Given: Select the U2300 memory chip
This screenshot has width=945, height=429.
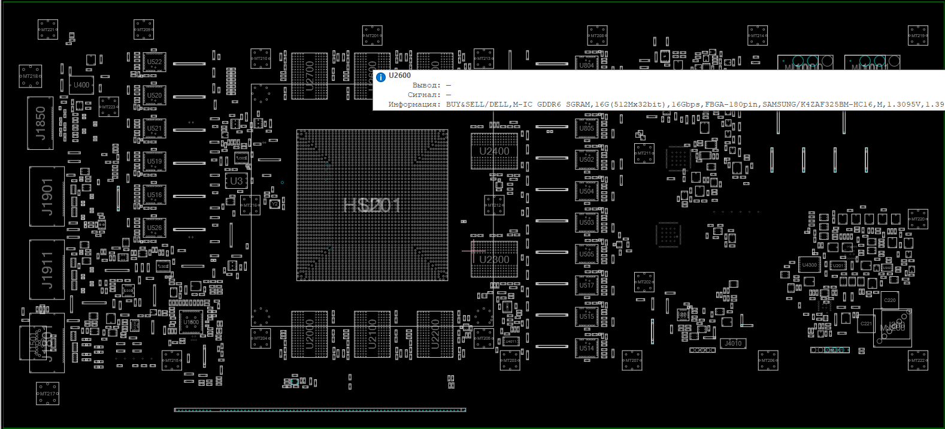Looking at the screenshot, I should click(x=494, y=259).
